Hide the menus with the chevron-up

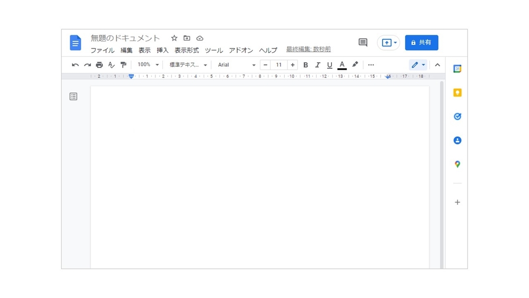click(x=437, y=65)
